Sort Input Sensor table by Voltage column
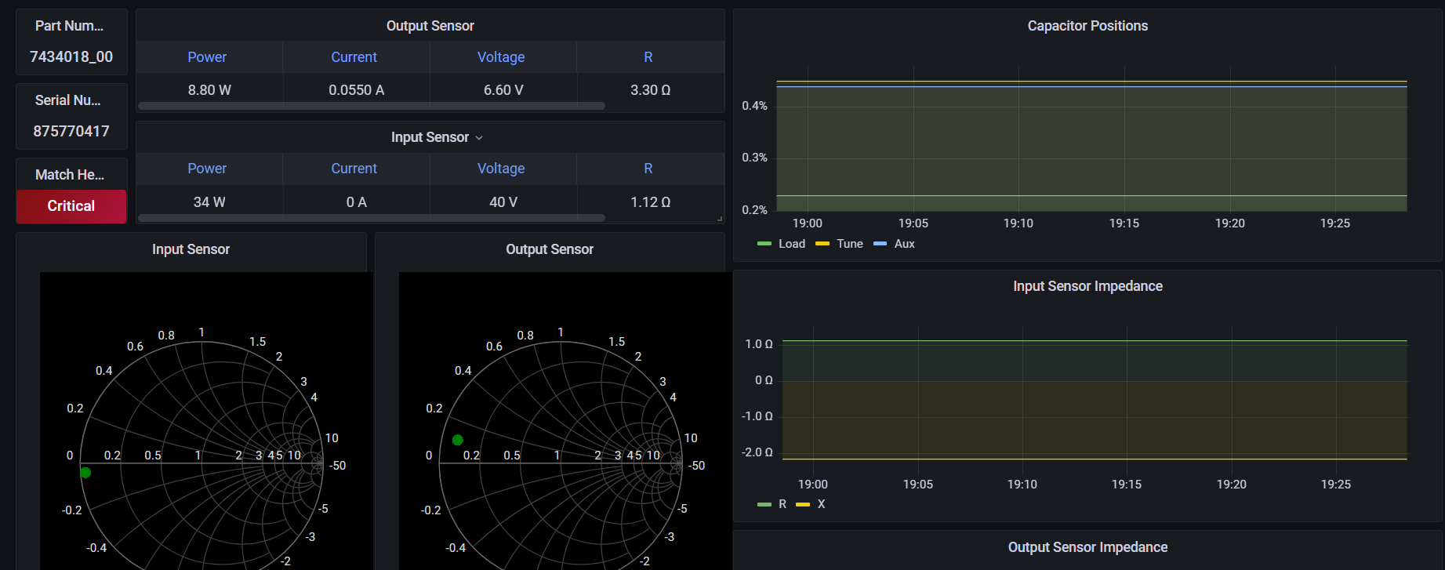 point(501,169)
